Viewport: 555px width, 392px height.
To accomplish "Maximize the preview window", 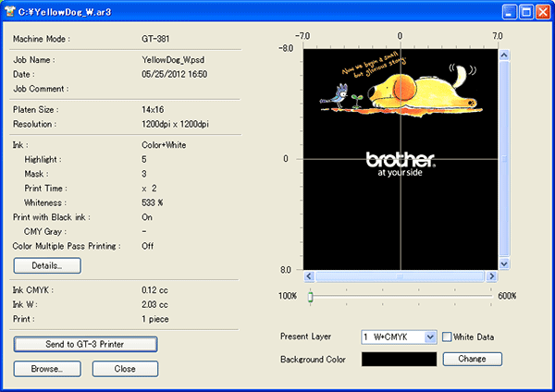I will (x=526, y=11).
